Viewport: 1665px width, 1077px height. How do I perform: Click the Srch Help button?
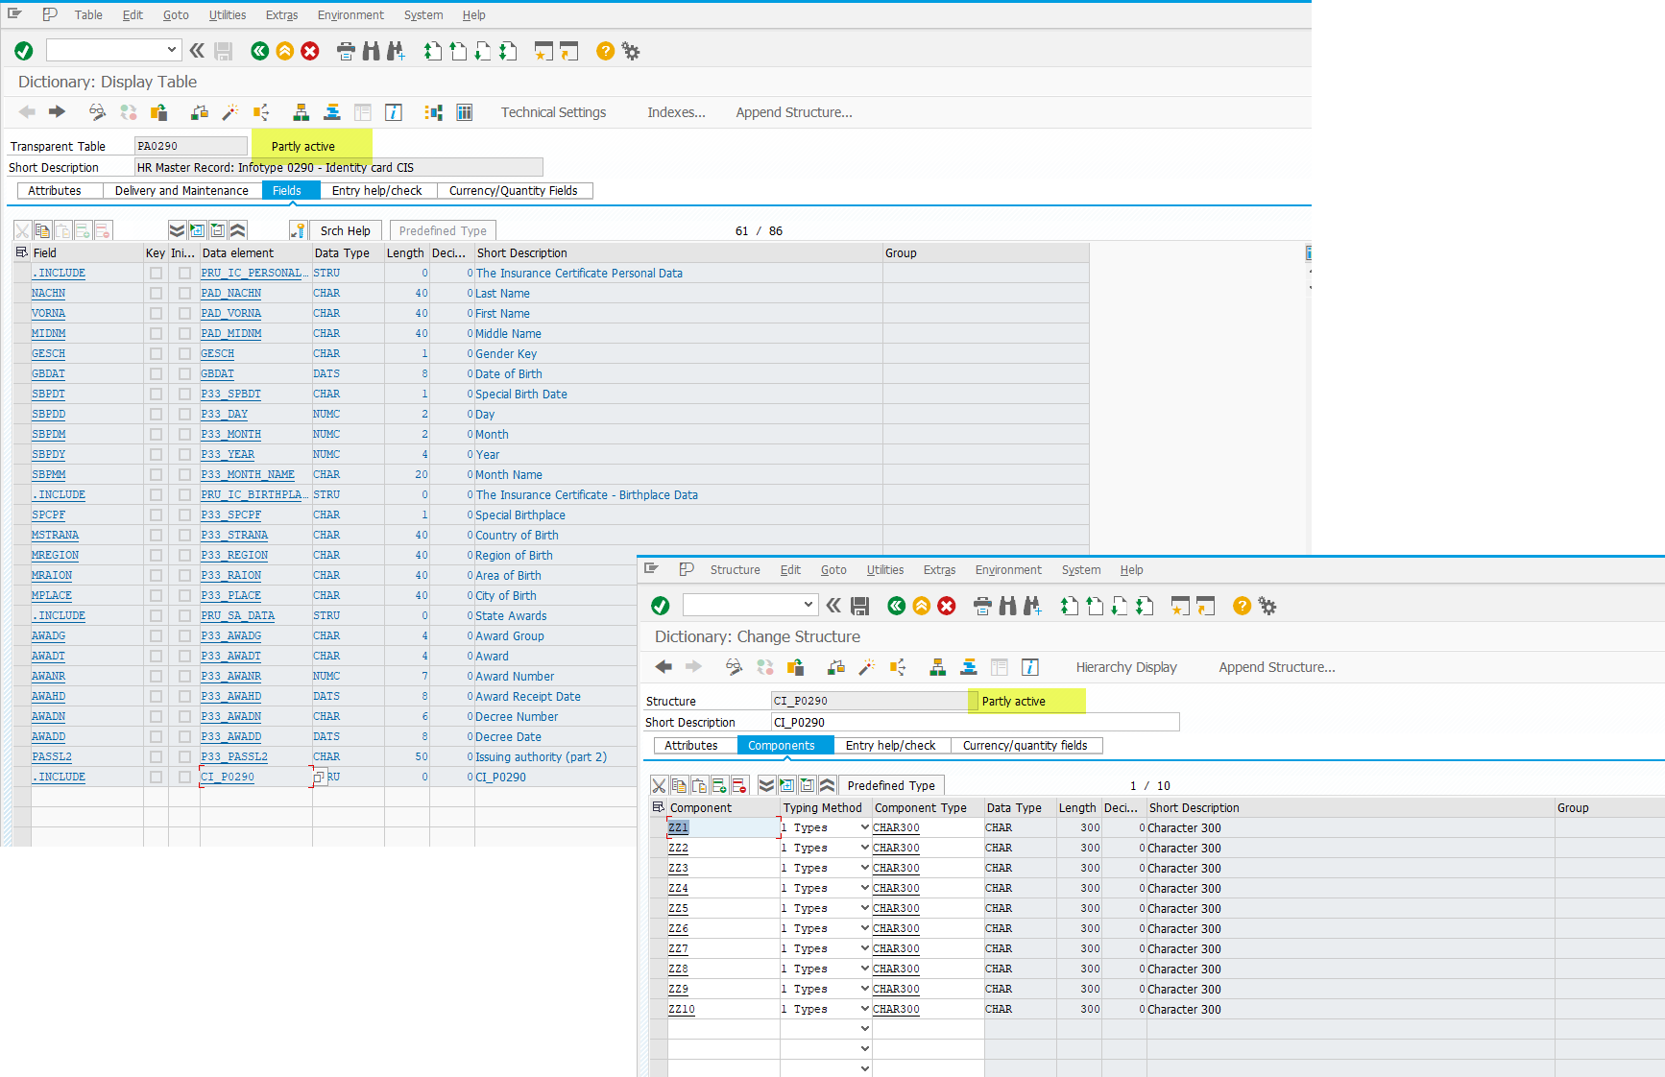pos(346,231)
